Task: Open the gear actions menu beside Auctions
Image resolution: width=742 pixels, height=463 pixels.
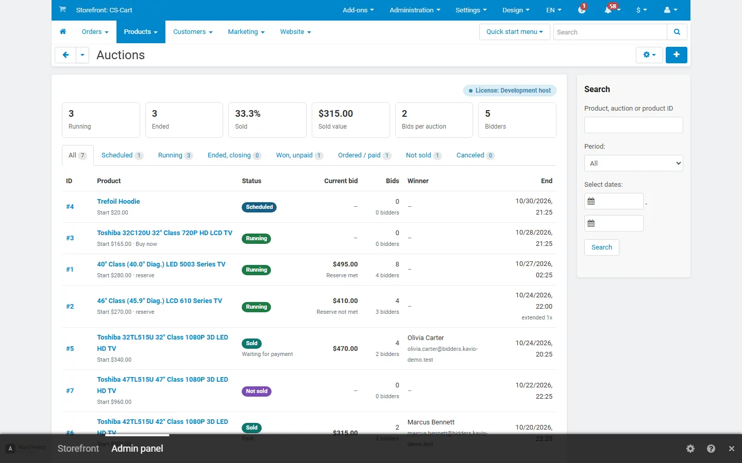Action: coord(649,55)
